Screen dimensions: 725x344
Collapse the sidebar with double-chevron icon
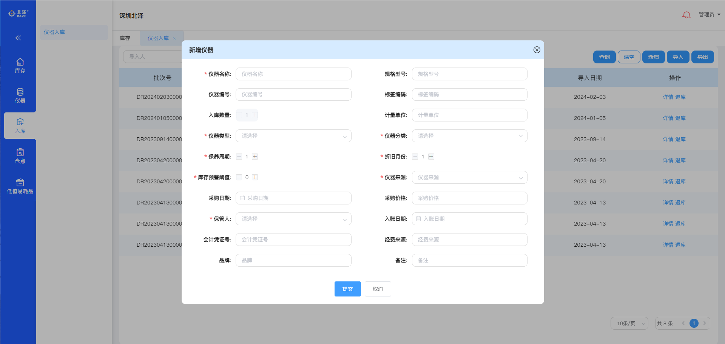click(18, 38)
